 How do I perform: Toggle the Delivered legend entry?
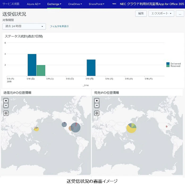click(173, 64)
